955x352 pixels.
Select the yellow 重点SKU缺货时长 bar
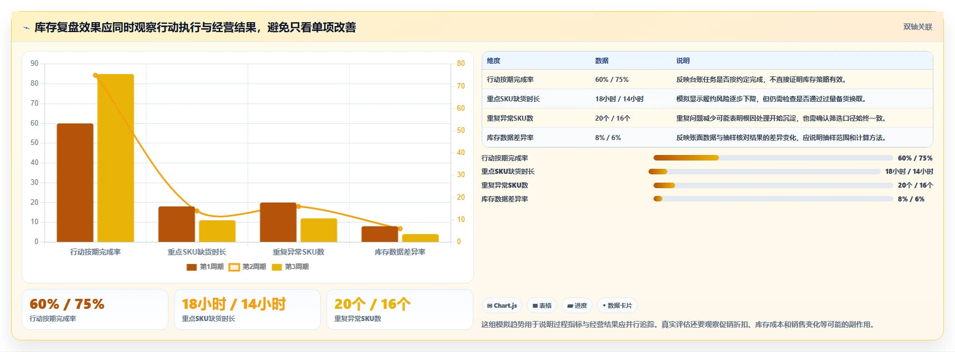[x=217, y=231]
